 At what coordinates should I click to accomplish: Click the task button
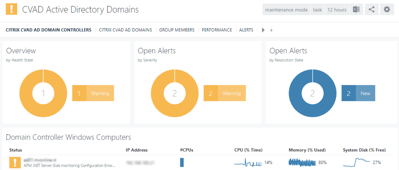(317, 10)
